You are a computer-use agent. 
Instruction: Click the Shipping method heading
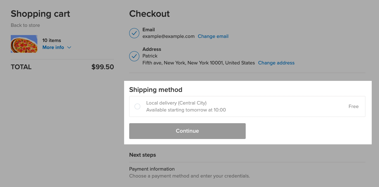click(x=156, y=90)
